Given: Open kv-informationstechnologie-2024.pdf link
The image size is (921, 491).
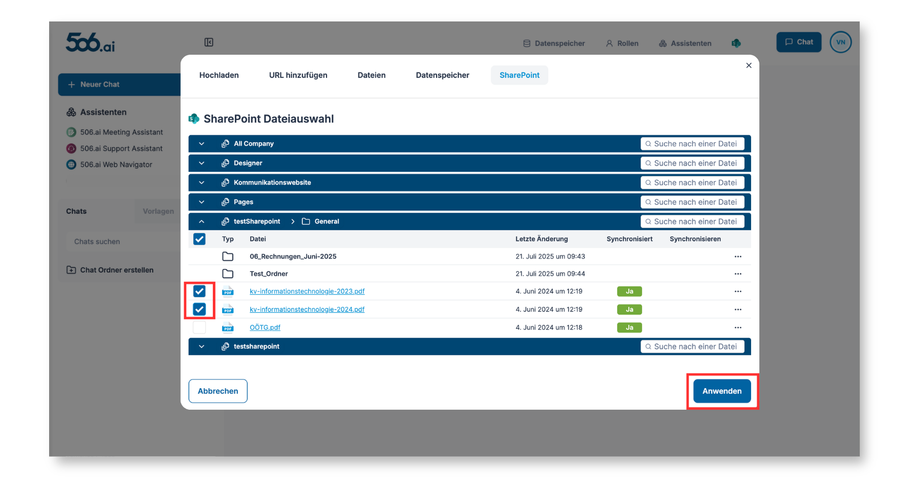Looking at the screenshot, I should [x=307, y=309].
